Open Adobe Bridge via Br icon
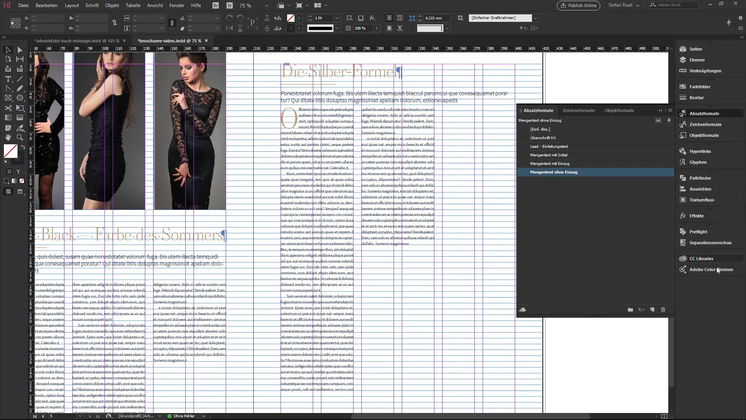The height and width of the screenshot is (420, 746). pos(216,5)
